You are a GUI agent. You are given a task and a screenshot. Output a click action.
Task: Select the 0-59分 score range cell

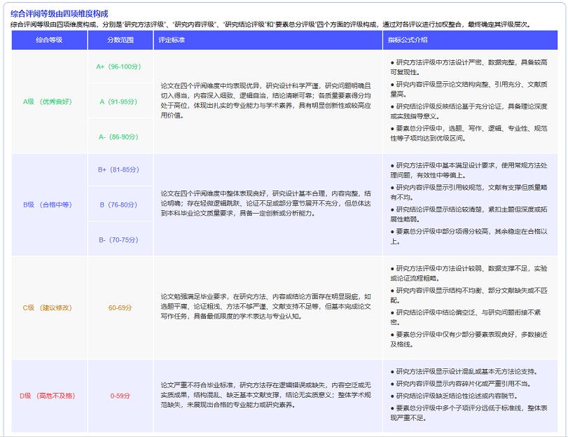click(120, 396)
